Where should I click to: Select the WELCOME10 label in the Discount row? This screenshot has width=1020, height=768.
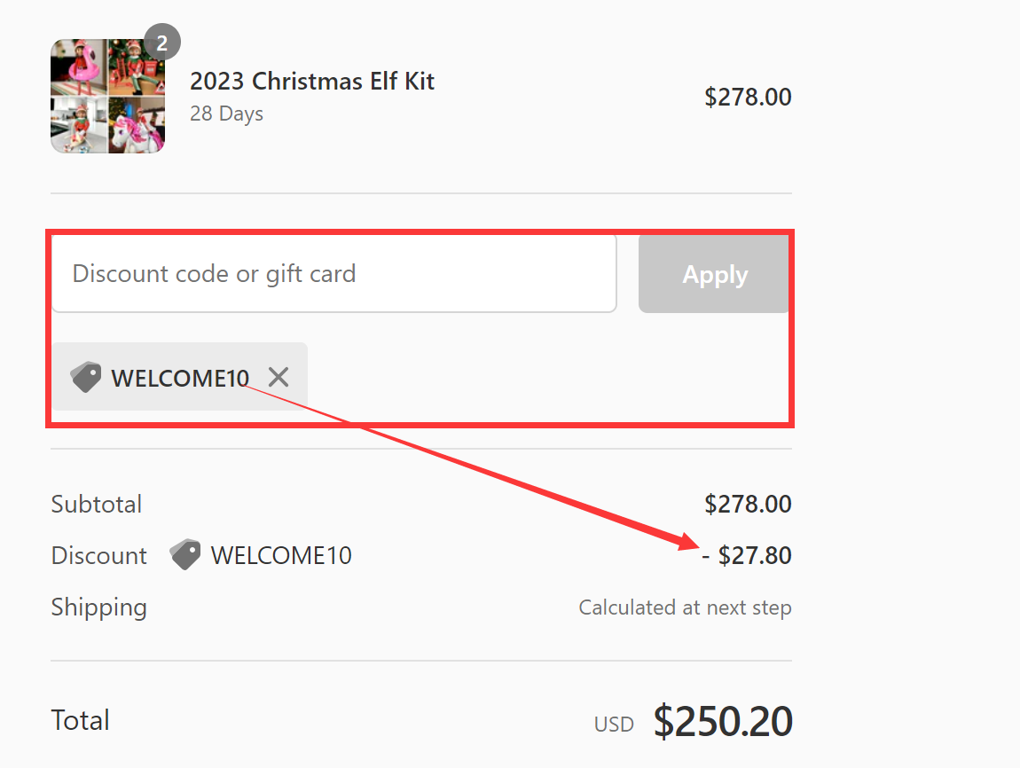[x=281, y=556]
